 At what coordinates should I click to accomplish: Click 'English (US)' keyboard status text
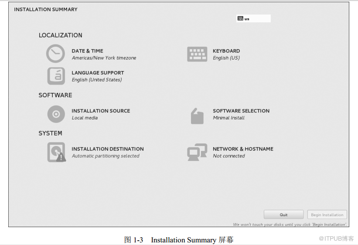[x=226, y=58]
